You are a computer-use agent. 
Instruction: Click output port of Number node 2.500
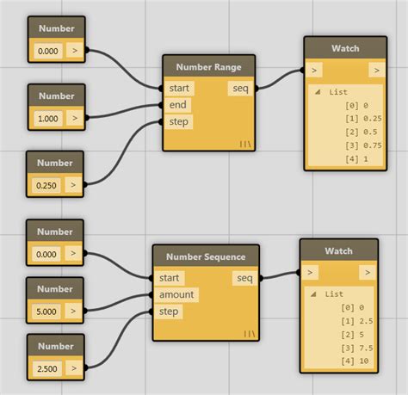(x=74, y=368)
